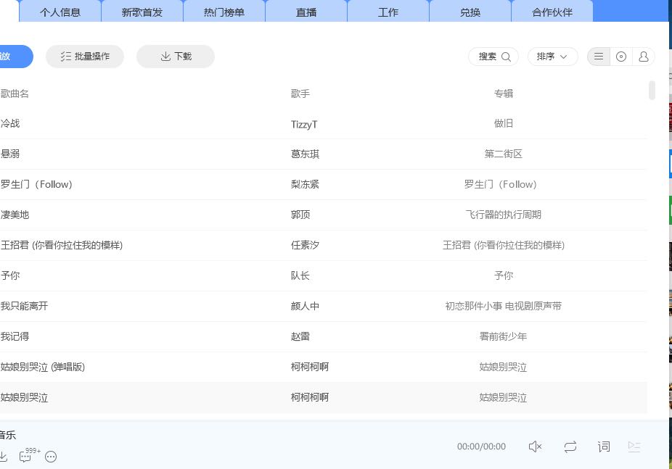Open artist 葛东琪

click(305, 154)
